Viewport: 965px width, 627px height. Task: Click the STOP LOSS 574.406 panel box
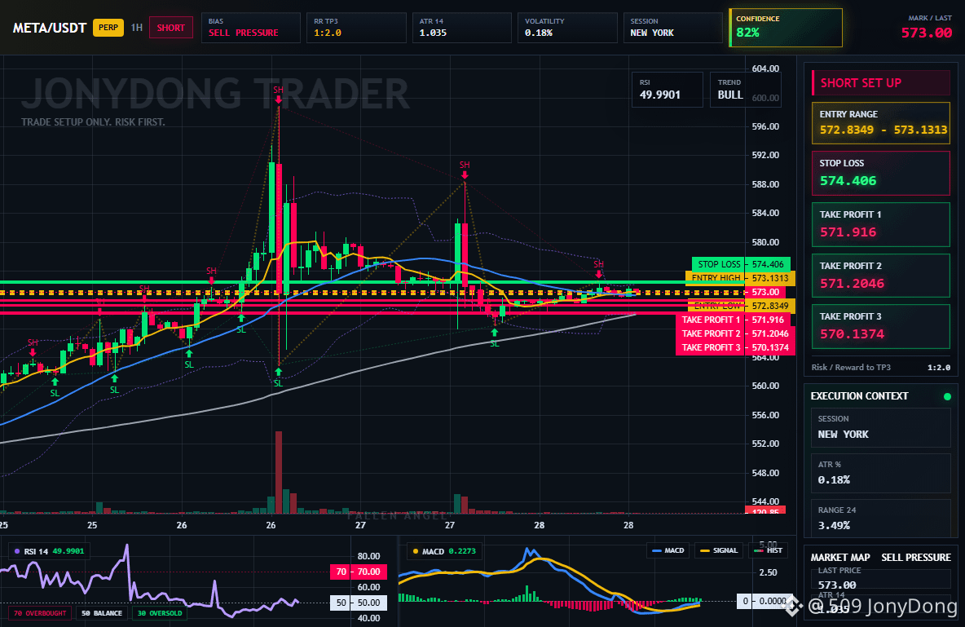pyautogui.click(x=881, y=173)
